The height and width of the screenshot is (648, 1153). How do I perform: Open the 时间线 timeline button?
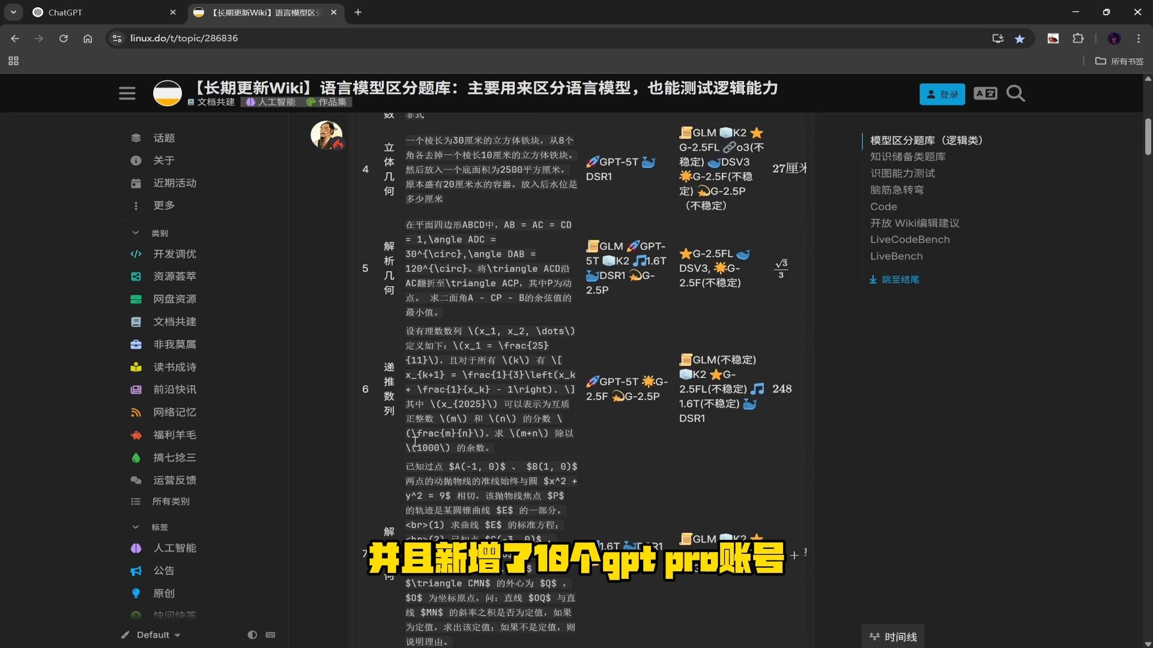tap(893, 637)
